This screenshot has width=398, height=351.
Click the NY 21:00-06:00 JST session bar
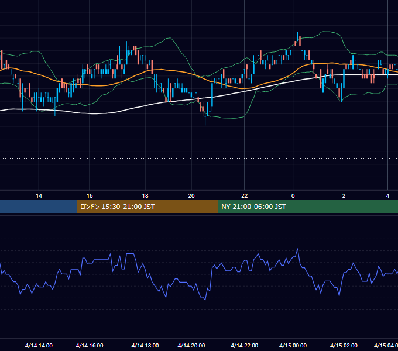click(x=308, y=207)
